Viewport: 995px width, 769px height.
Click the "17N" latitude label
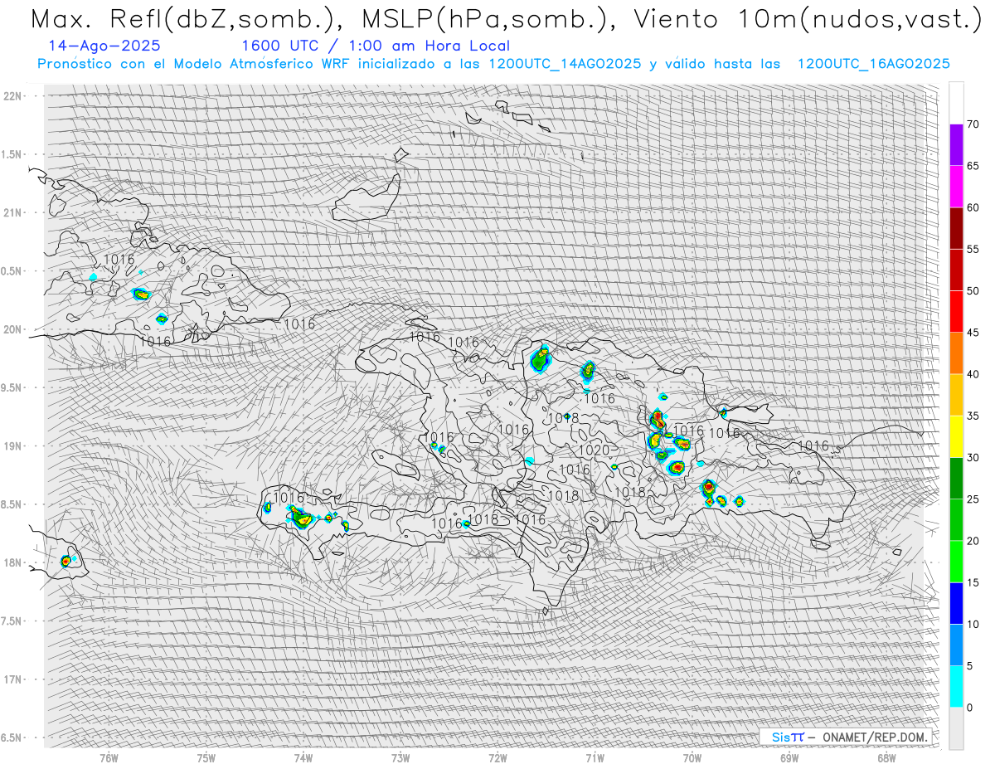pyautogui.click(x=13, y=679)
